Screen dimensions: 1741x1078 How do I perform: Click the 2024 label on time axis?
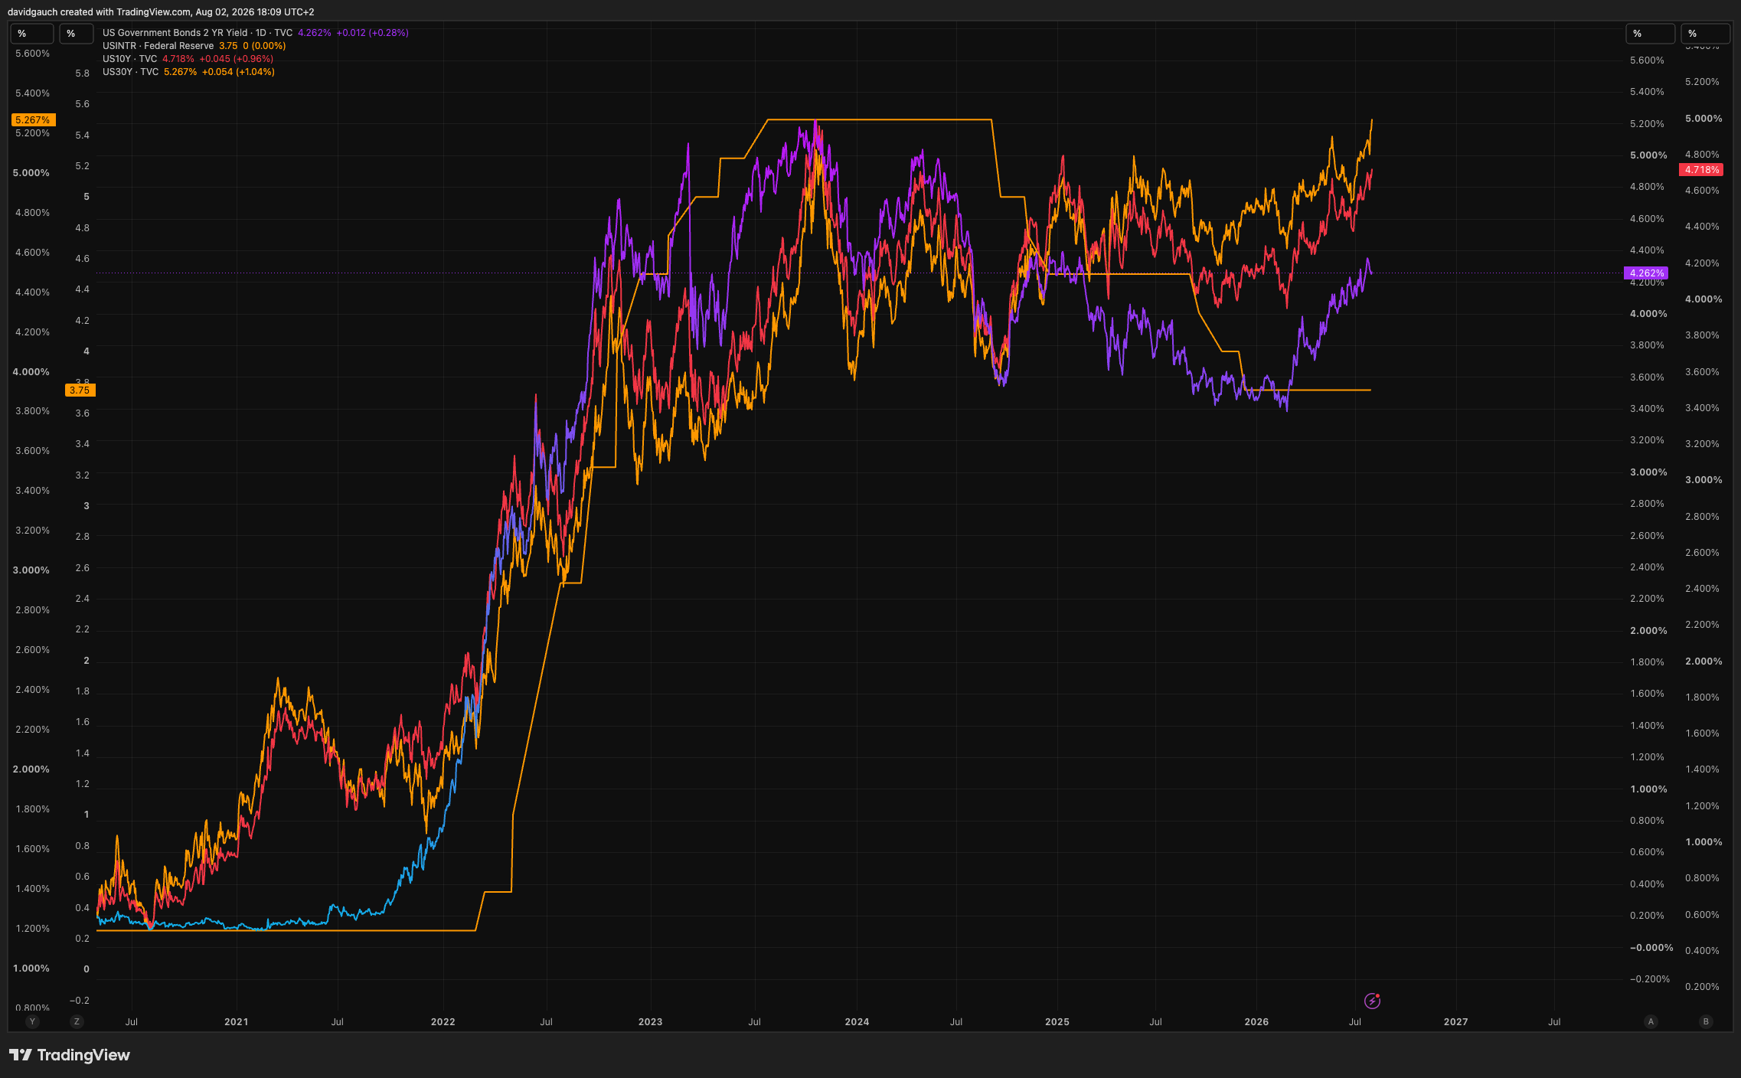857,1022
